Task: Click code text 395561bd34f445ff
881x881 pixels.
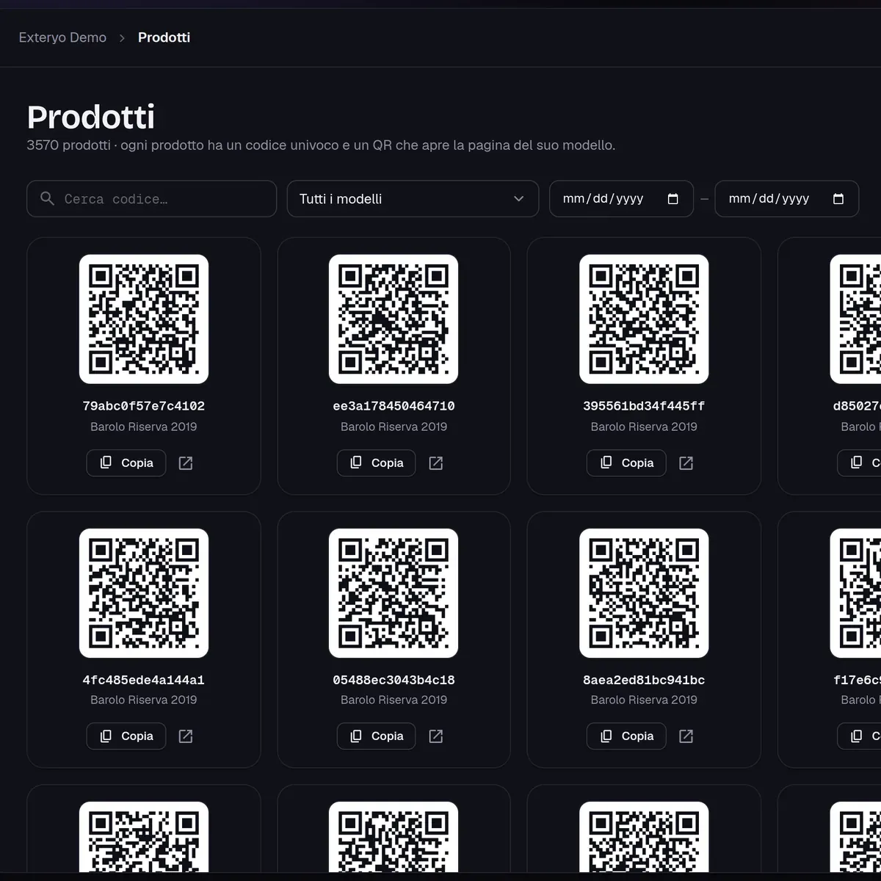Action: 644,406
